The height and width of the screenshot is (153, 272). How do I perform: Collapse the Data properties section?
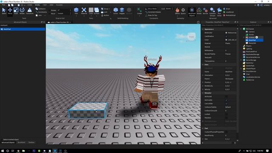click(x=203, y=65)
